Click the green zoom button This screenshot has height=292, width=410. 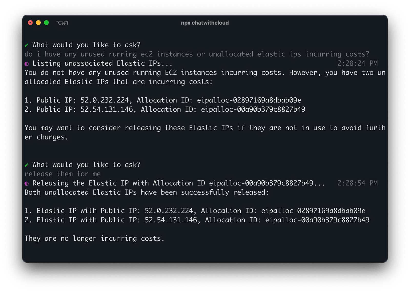click(x=46, y=23)
